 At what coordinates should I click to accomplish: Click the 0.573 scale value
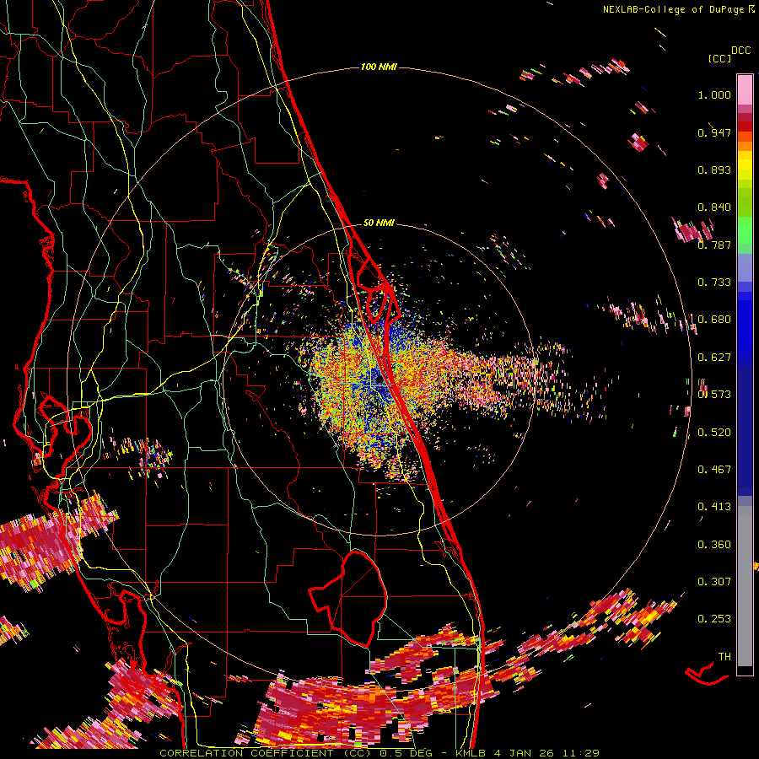tap(714, 395)
